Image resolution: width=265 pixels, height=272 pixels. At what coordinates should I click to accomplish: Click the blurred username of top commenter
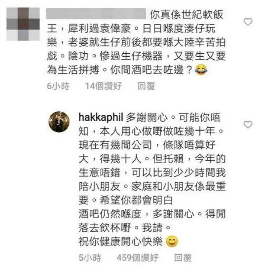[x=96, y=14]
